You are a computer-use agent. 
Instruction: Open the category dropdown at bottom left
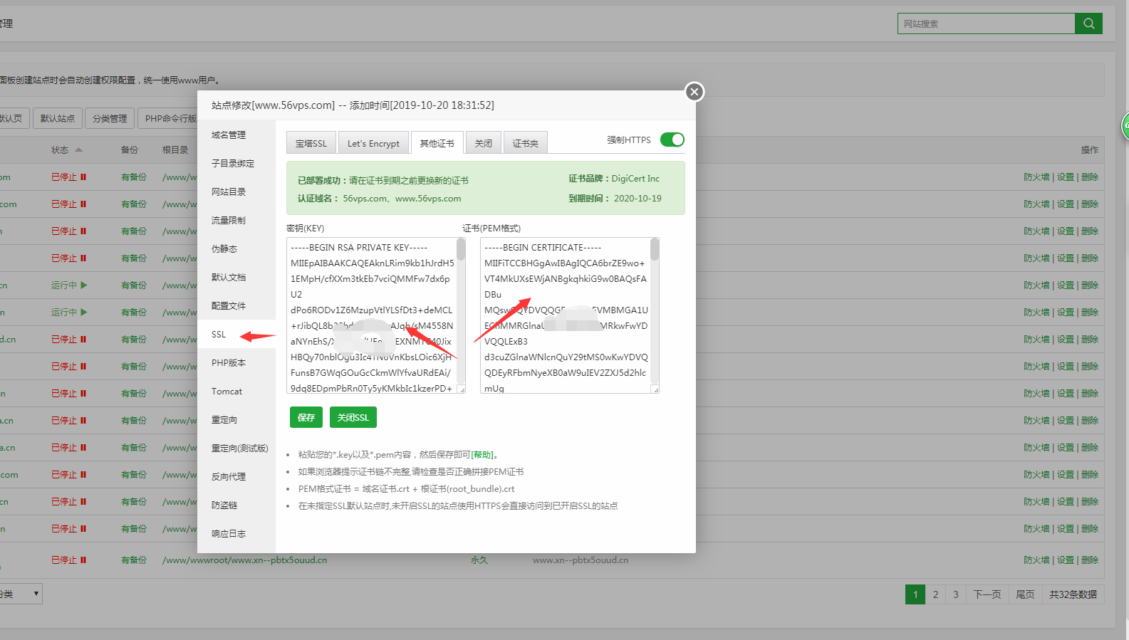click(21, 594)
